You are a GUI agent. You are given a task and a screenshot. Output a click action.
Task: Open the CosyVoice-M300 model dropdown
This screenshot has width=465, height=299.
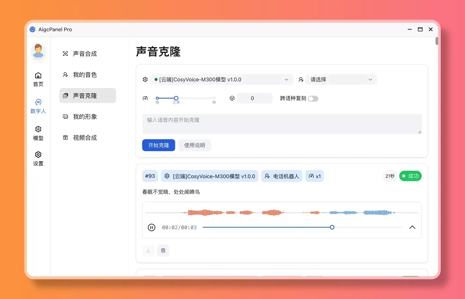(222, 80)
